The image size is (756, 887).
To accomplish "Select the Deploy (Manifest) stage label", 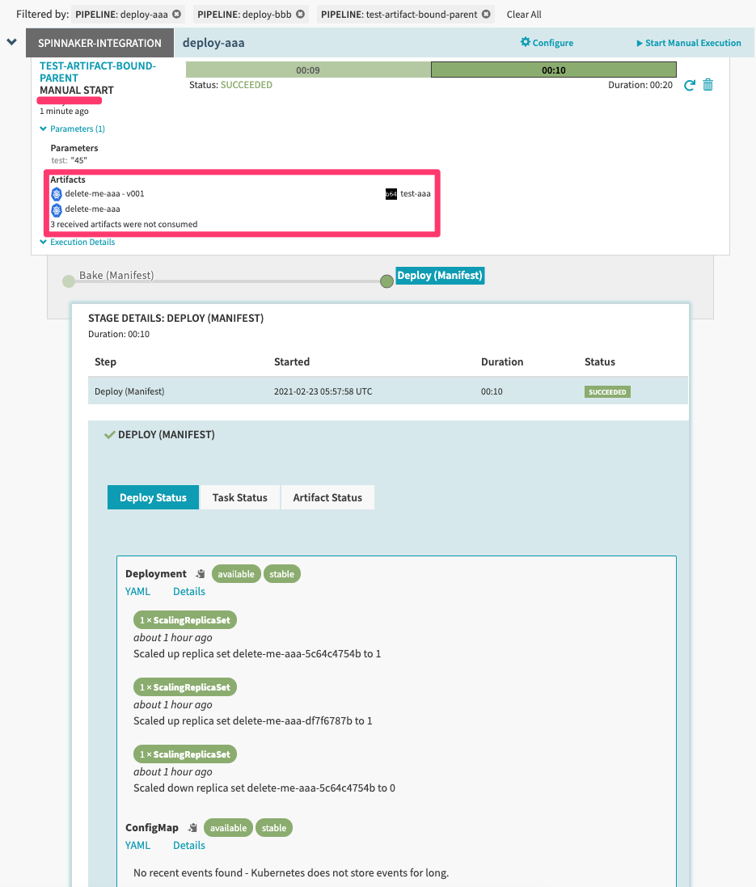I will point(439,276).
